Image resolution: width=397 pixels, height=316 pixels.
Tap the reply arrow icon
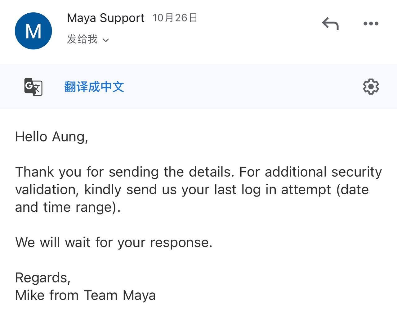tap(330, 24)
